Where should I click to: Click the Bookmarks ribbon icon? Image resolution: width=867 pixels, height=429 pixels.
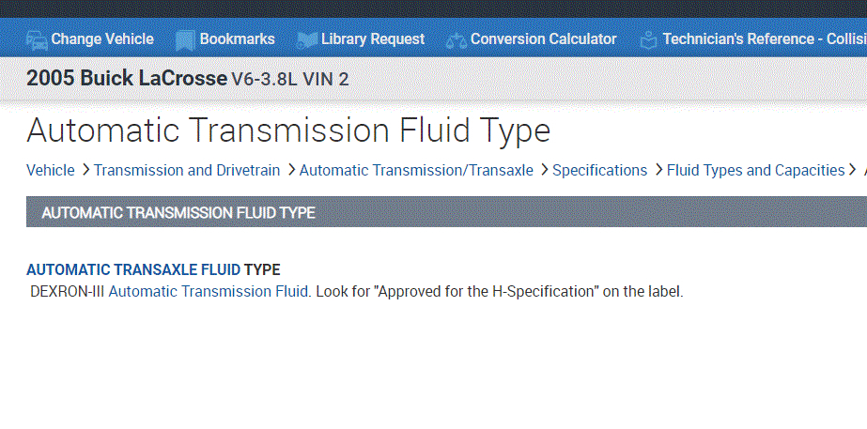click(184, 39)
